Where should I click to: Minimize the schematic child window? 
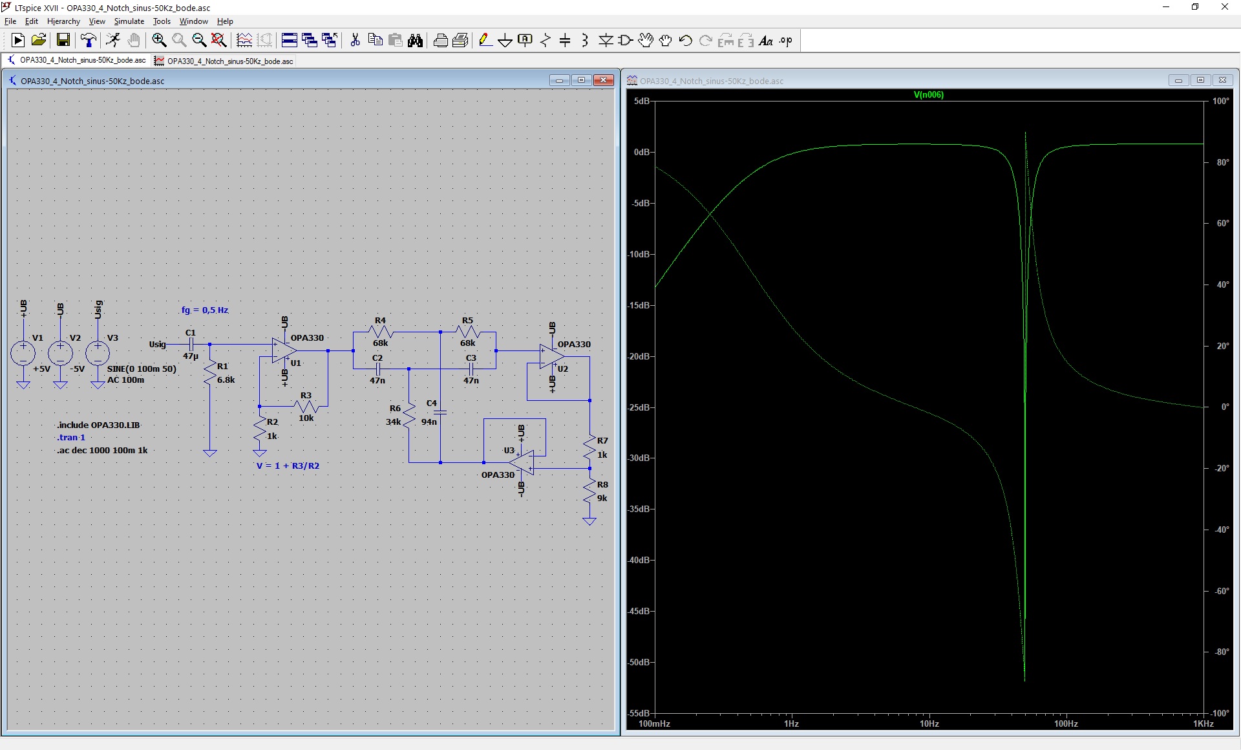(559, 80)
